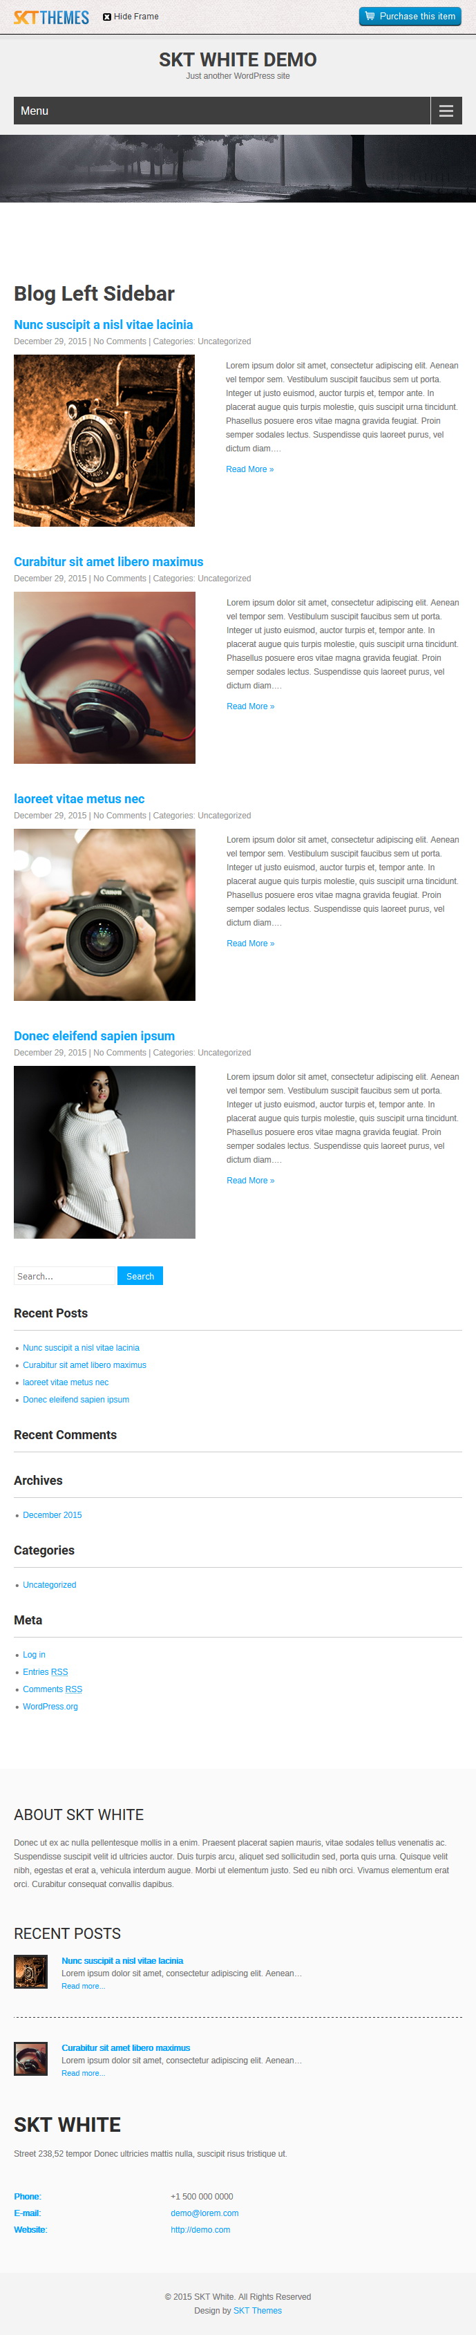
Task: Open the December 2015 archive link
Action: point(52,1515)
